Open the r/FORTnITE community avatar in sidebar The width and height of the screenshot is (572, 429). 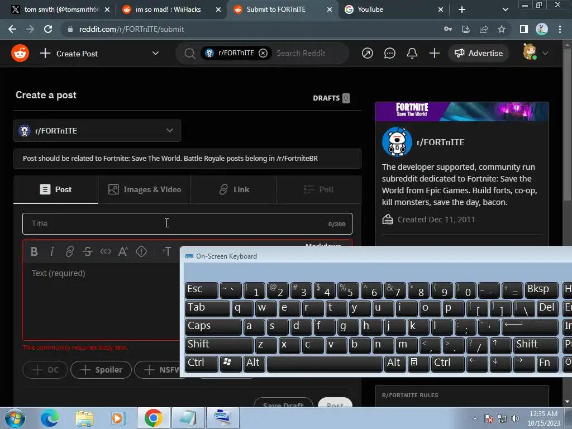pos(397,142)
